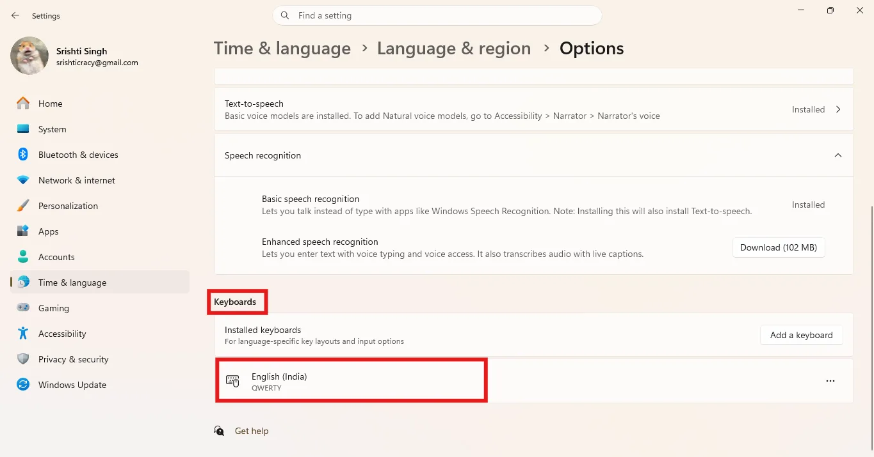Download Enhanced speech recognition (102 MB)
The image size is (874, 457).
tap(779, 247)
